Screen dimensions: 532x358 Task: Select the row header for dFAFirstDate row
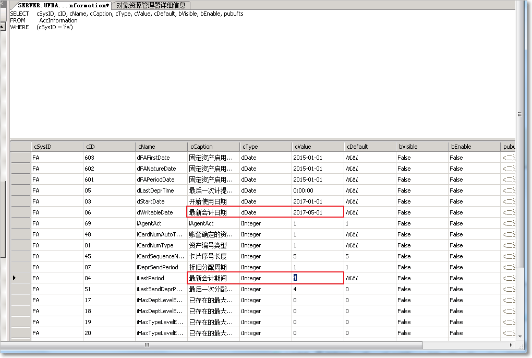[20, 158]
